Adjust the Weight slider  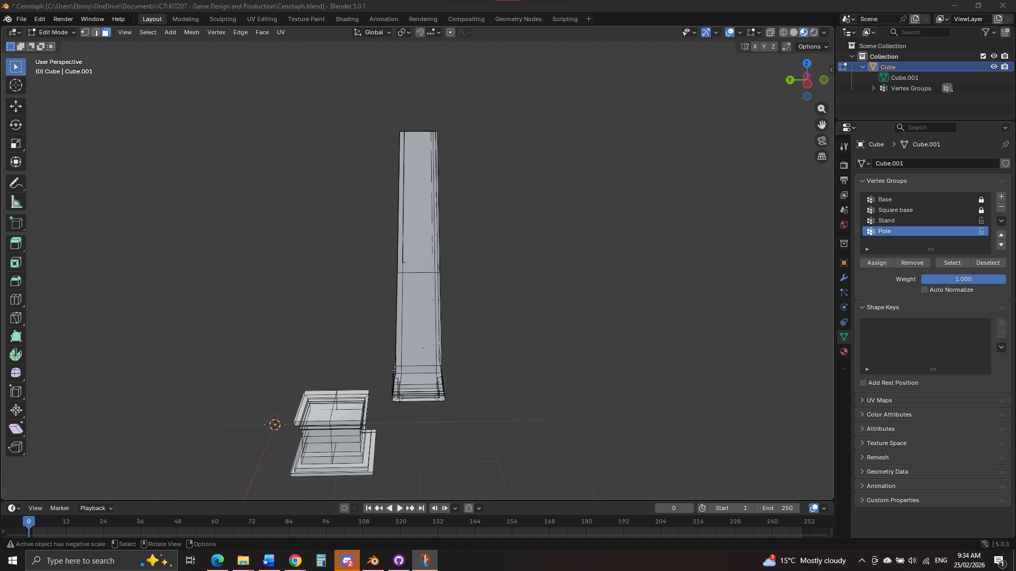click(963, 279)
